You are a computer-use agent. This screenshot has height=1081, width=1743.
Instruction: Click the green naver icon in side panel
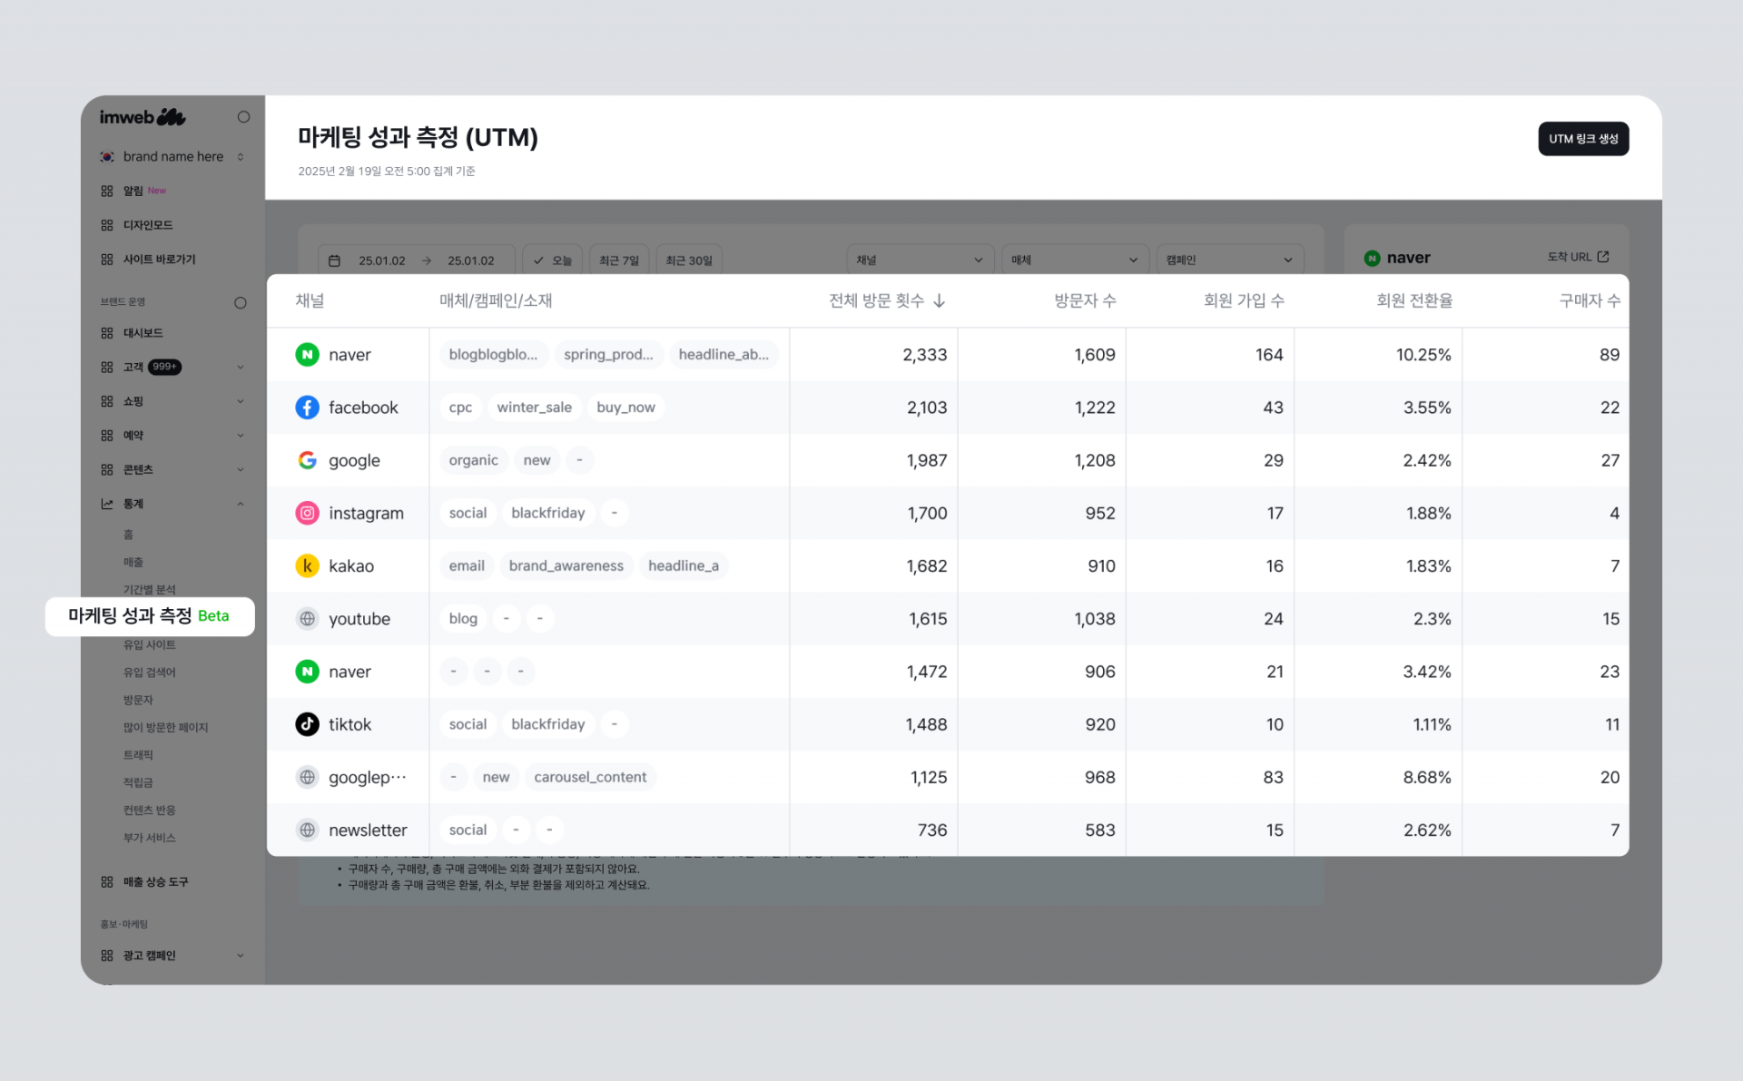1372,258
